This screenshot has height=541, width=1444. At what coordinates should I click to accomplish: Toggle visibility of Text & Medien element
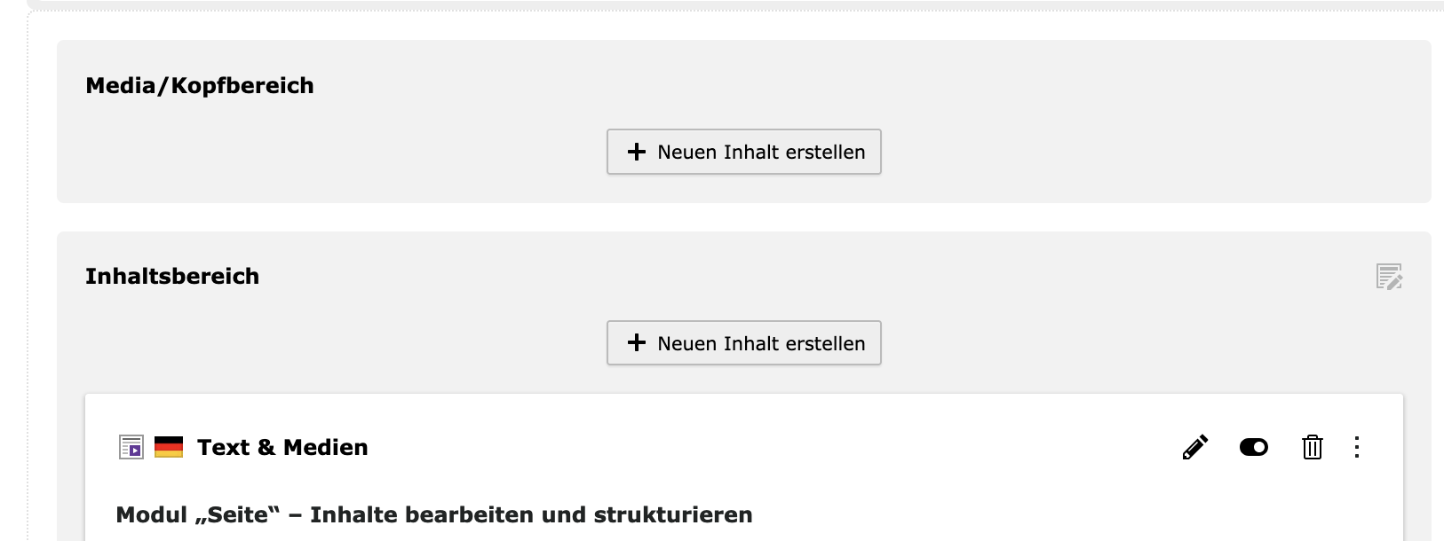tap(1254, 447)
